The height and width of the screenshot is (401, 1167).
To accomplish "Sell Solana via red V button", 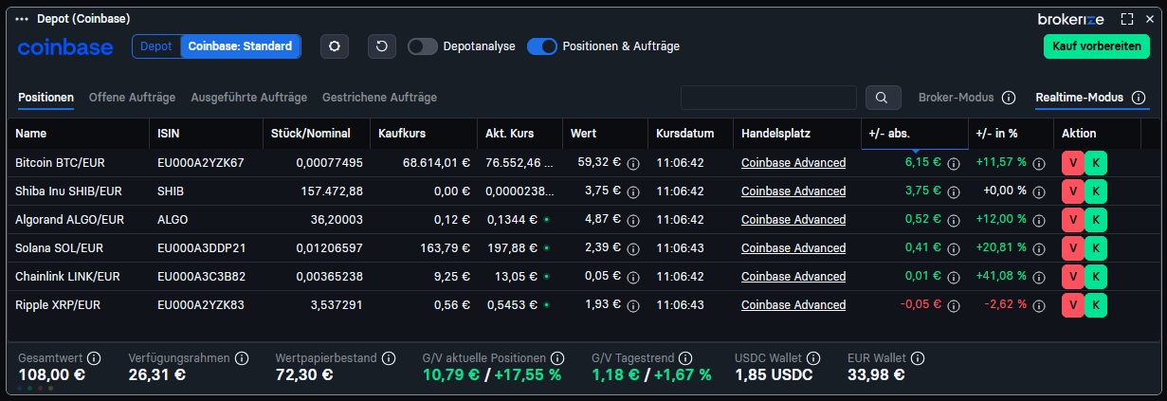I will click(1072, 248).
